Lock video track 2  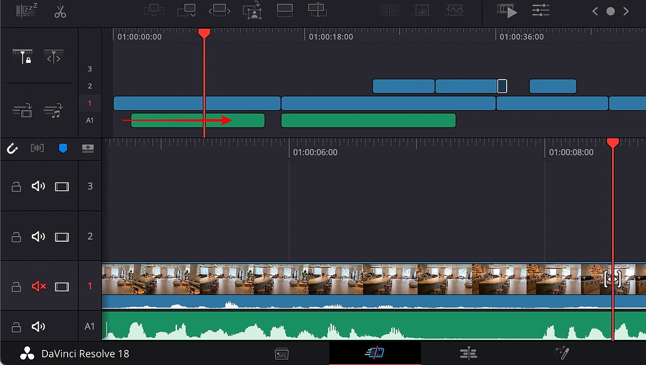click(16, 237)
